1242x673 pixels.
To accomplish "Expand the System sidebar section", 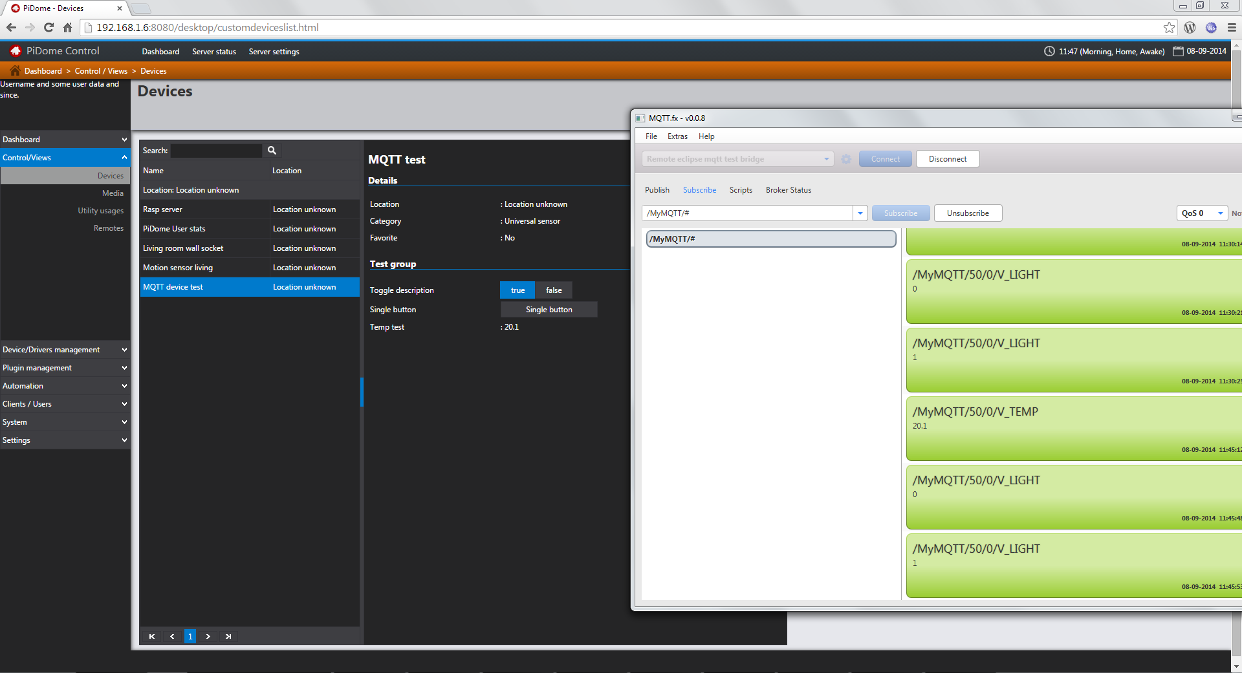I will pyautogui.click(x=65, y=422).
